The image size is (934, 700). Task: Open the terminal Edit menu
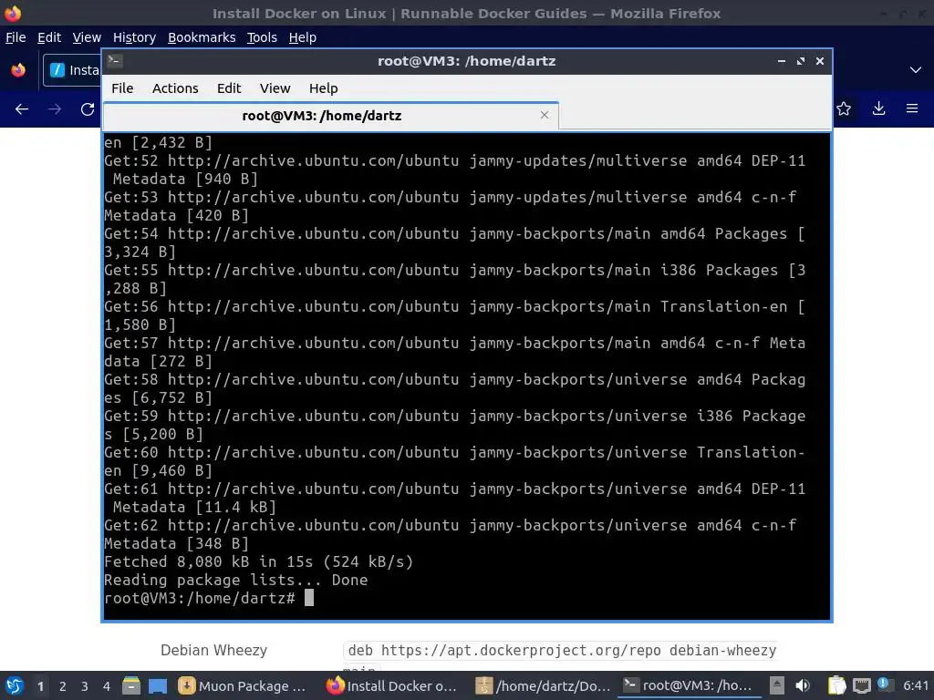(x=229, y=88)
